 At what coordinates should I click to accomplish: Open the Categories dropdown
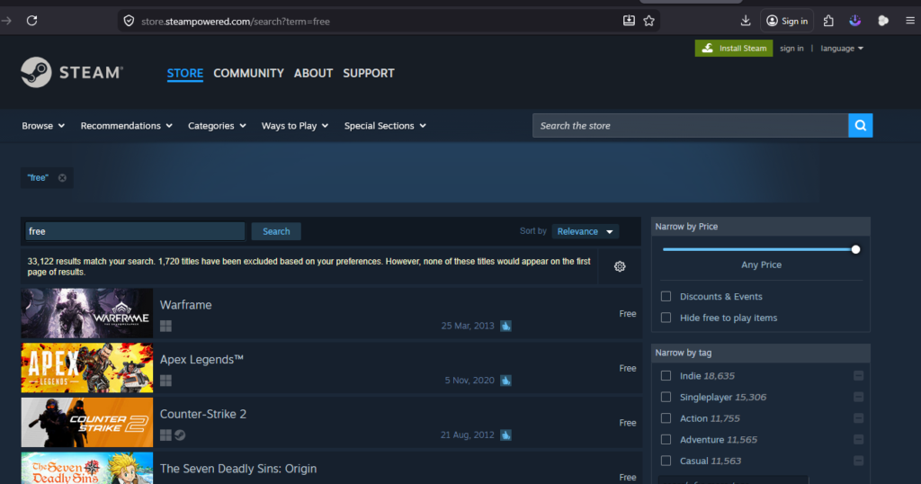(217, 126)
